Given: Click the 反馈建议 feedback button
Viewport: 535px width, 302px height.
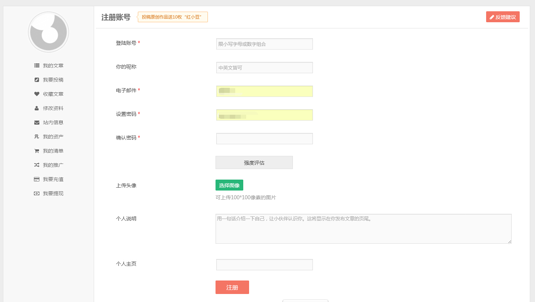Looking at the screenshot, I should pos(503,17).
